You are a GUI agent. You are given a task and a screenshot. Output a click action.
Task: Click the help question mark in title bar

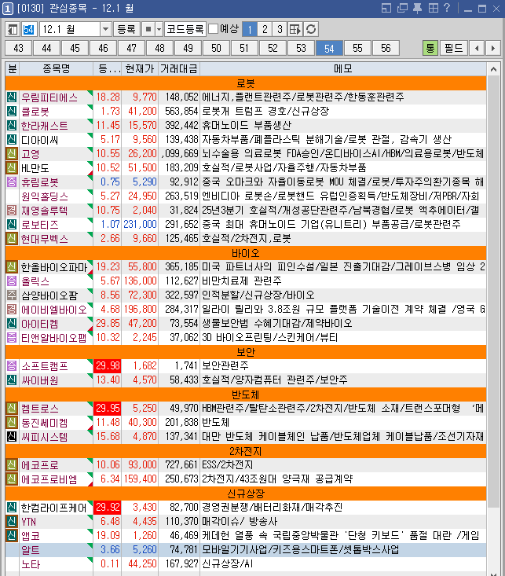coord(446,9)
